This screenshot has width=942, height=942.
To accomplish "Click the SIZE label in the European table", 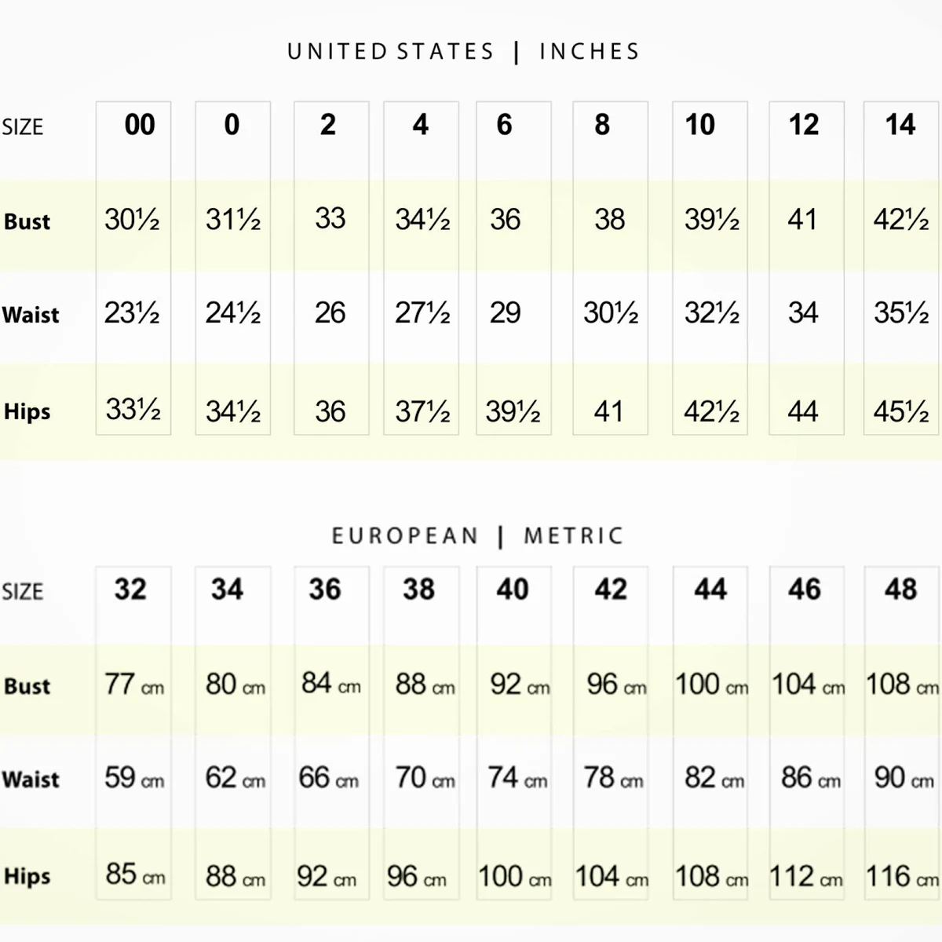I will pyautogui.click(x=22, y=592).
